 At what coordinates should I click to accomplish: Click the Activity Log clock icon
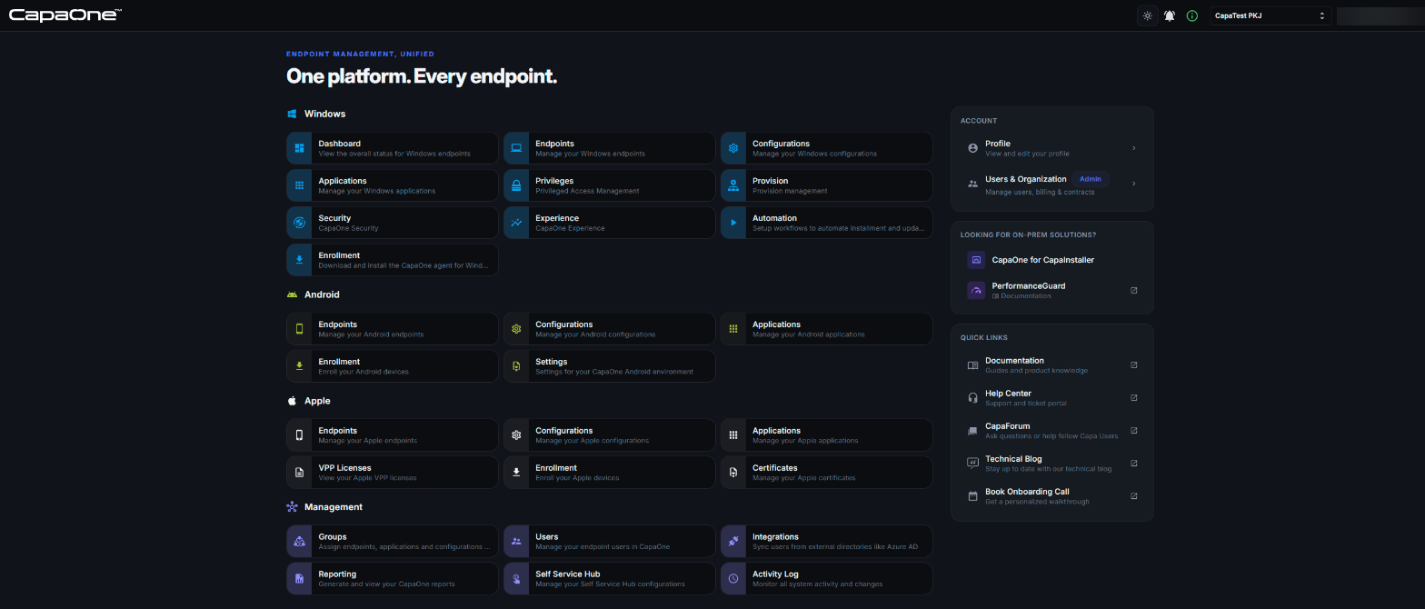pyautogui.click(x=733, y=579)
